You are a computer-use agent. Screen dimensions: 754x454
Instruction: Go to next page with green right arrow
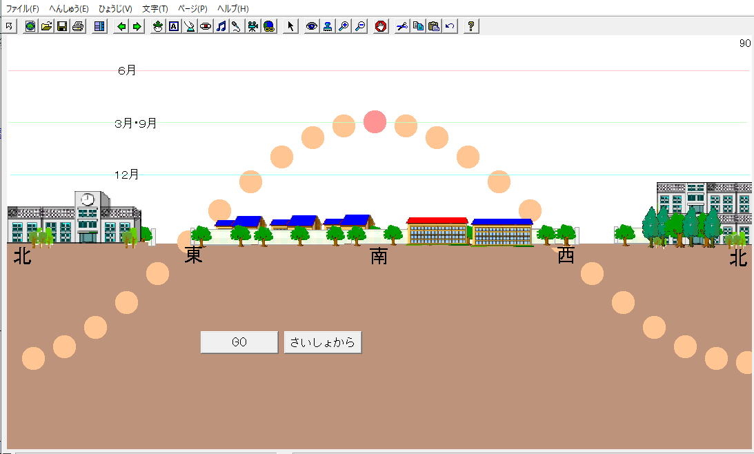tap(137, 26)
